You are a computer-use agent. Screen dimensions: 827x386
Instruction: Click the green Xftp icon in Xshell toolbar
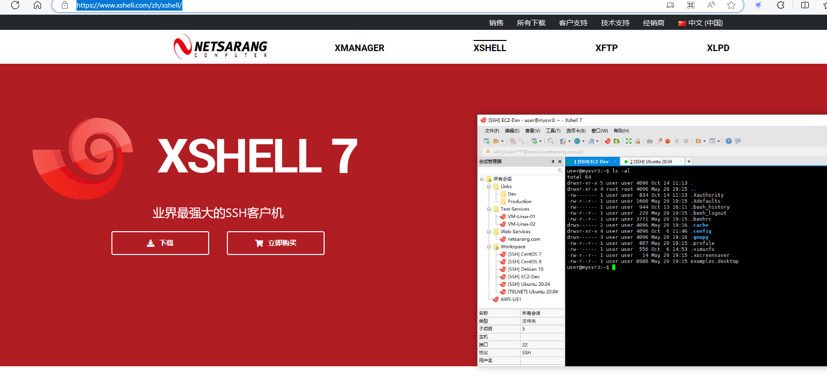click(x=616, y=141)
